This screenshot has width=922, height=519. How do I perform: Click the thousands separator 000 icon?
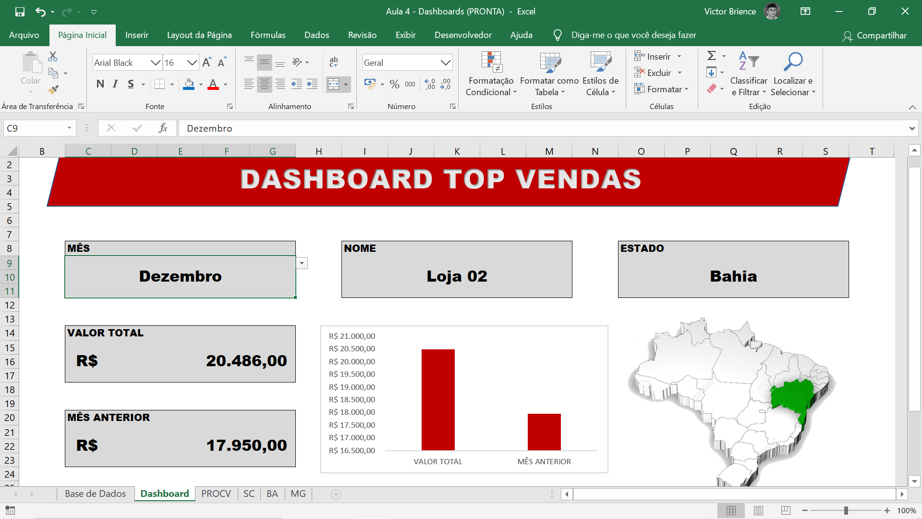coord(410,84)
